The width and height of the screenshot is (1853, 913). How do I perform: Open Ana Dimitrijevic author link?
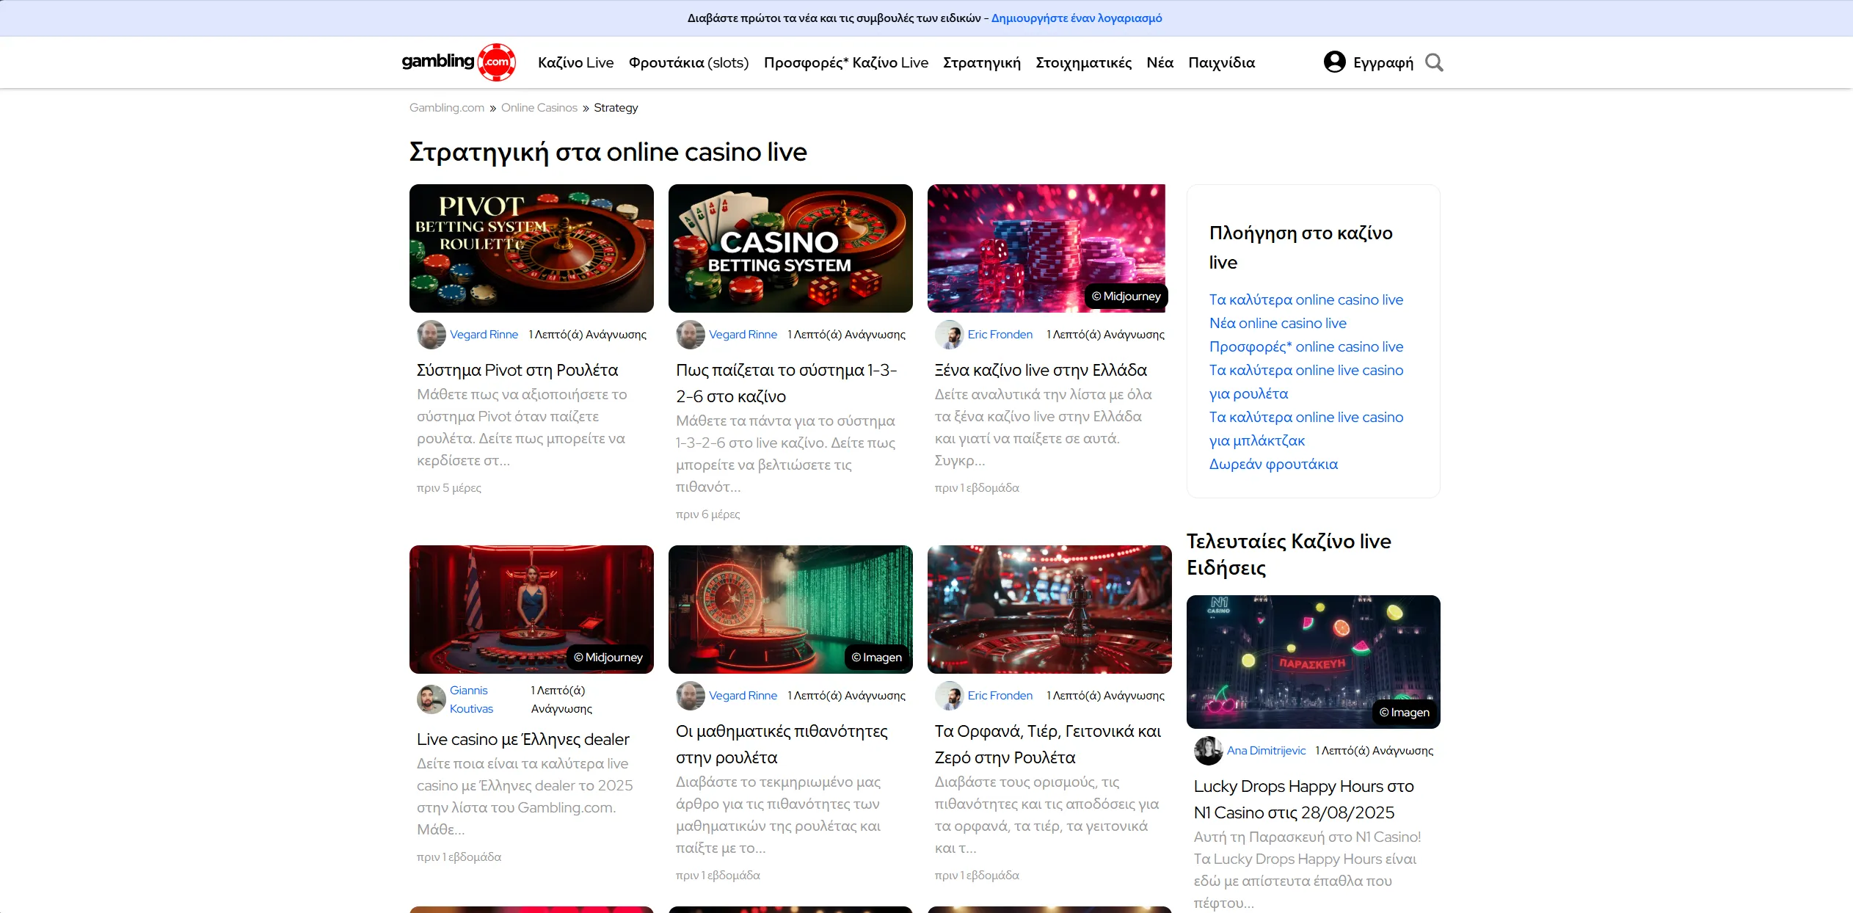coord(1266,751)
